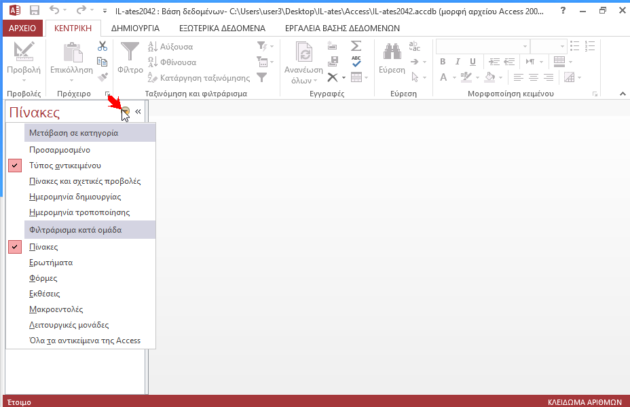The image size is (630, 407).
Task: Cut selection with the scissors icon
Action: (x=103, y=46)
